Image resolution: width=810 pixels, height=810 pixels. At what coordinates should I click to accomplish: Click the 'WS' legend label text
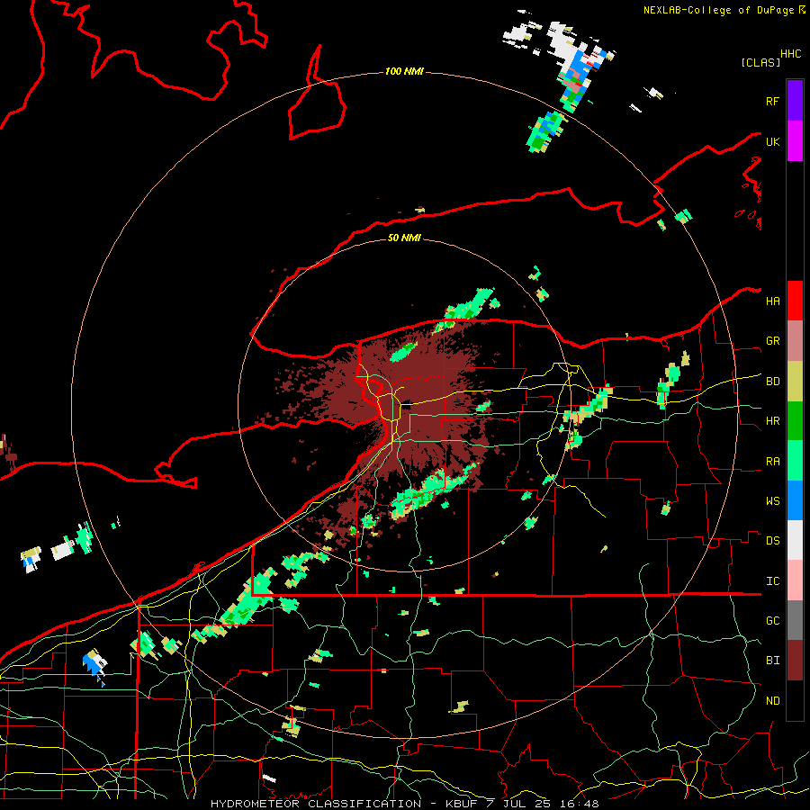point(772,501)
